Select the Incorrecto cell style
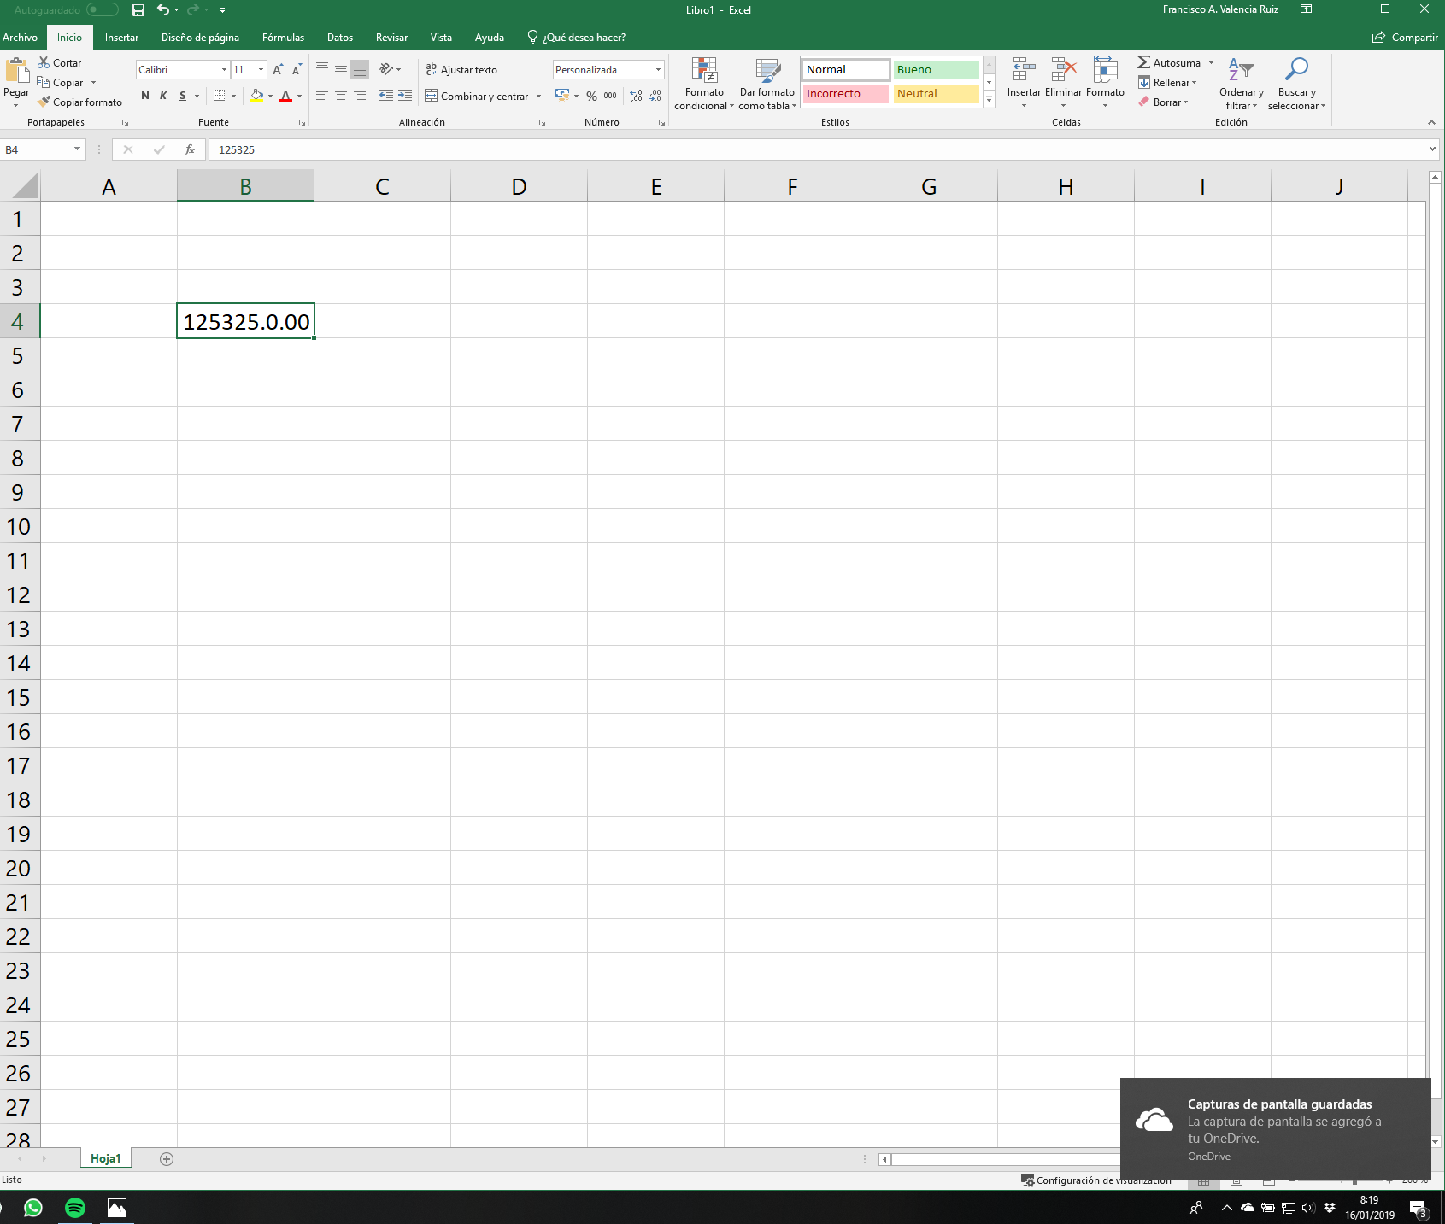The width and height of the screenshot is (1445, 1224). (x=845, y=94)
